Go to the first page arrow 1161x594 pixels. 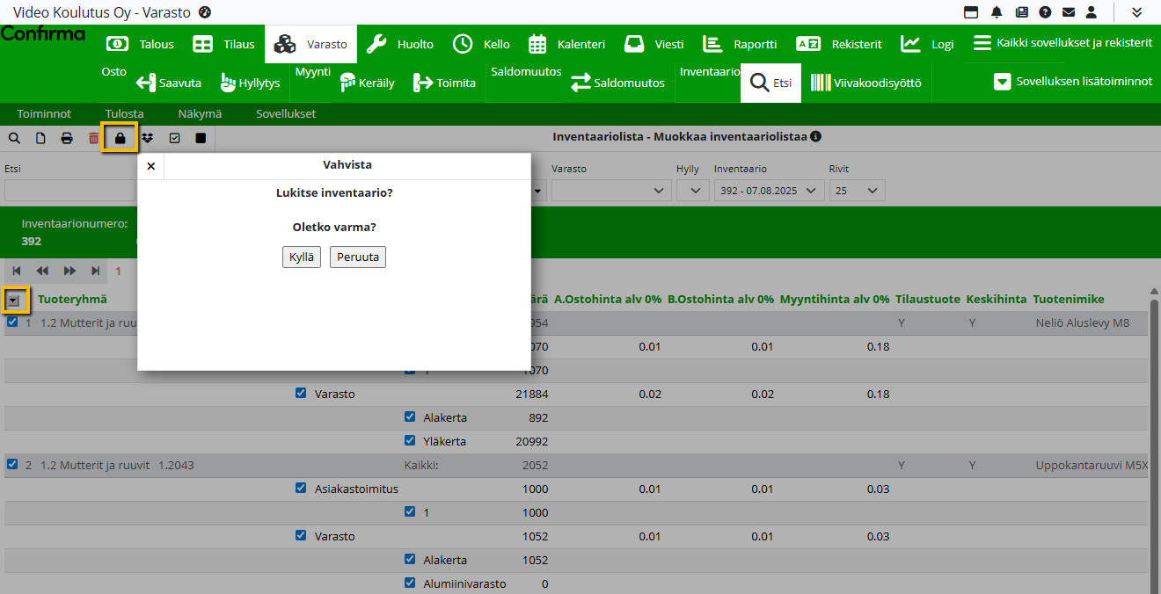[x=17, y=271]
